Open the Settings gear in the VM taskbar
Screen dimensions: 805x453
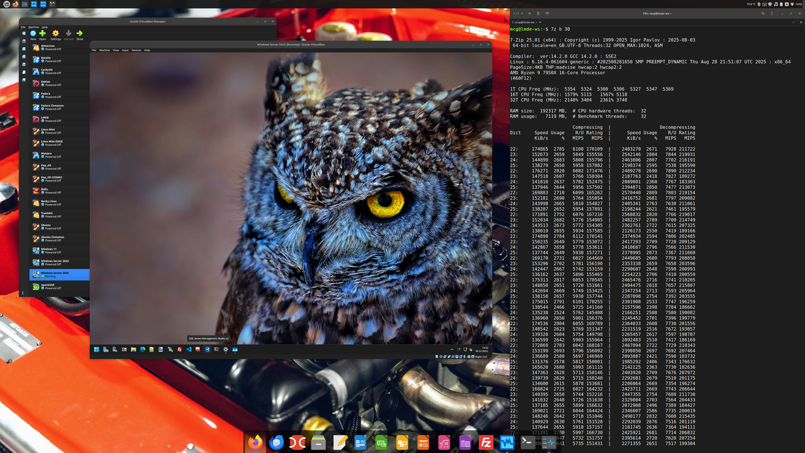click(x=226, y=349)
